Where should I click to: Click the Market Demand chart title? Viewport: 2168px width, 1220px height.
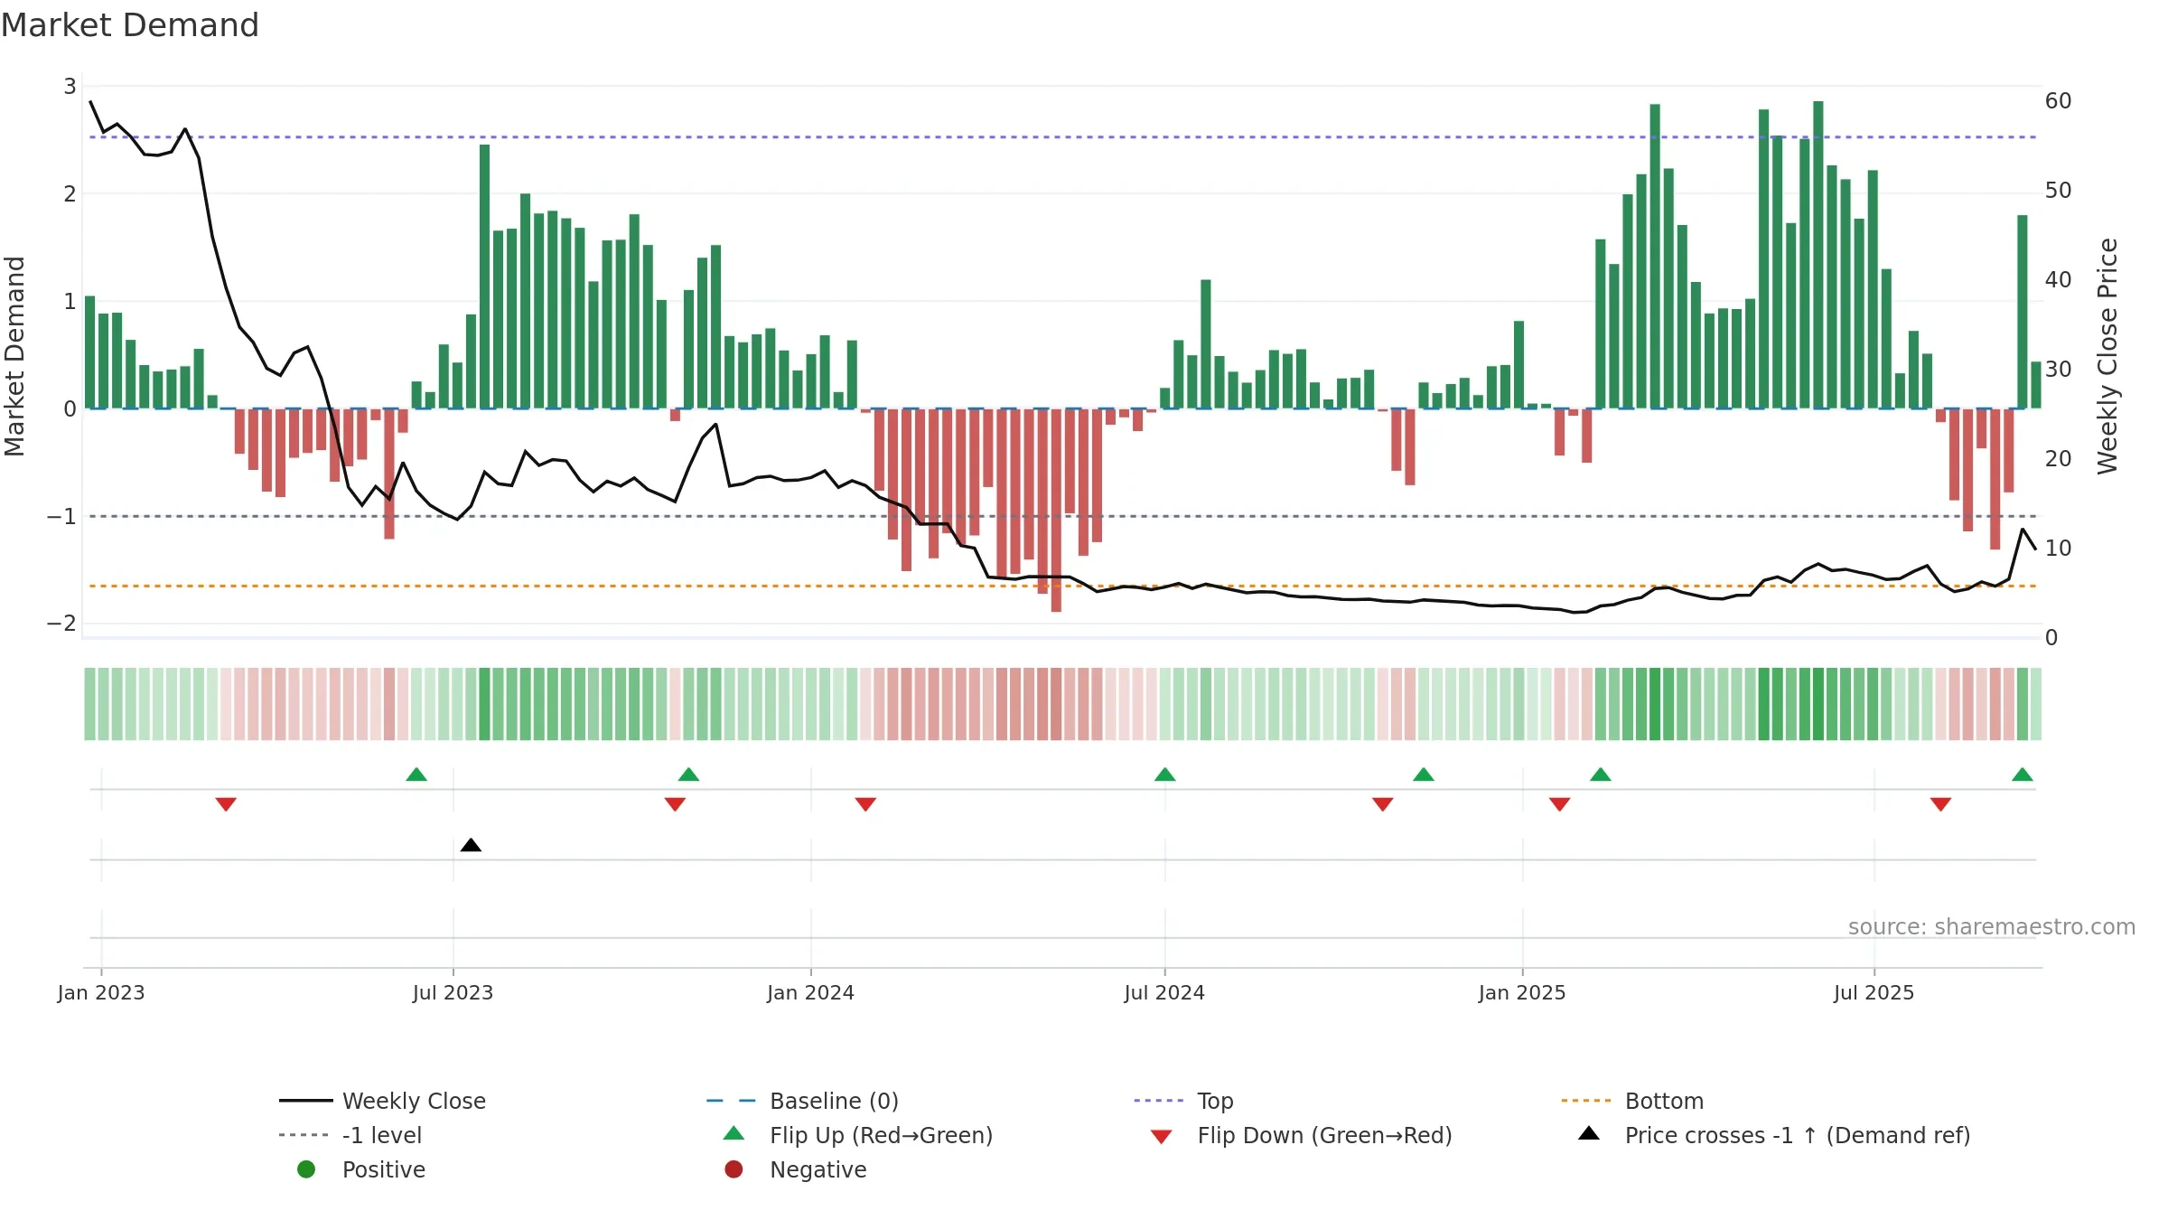coord(130,25)
